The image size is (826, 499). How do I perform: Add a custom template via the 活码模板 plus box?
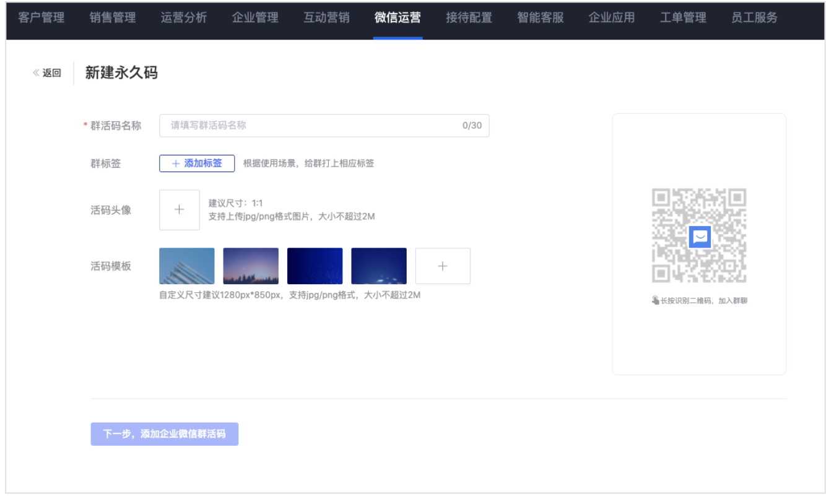(x=443, y=266)
